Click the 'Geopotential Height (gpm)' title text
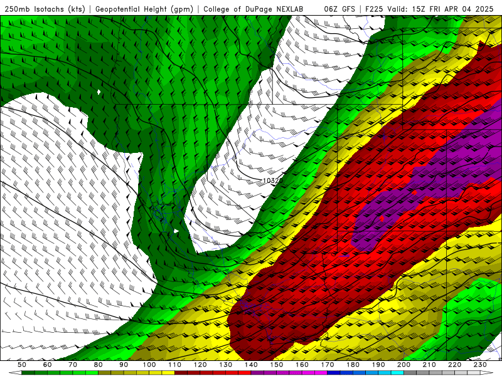The width and height of the screenshot is (502, 376). click(x=144, y=9)
